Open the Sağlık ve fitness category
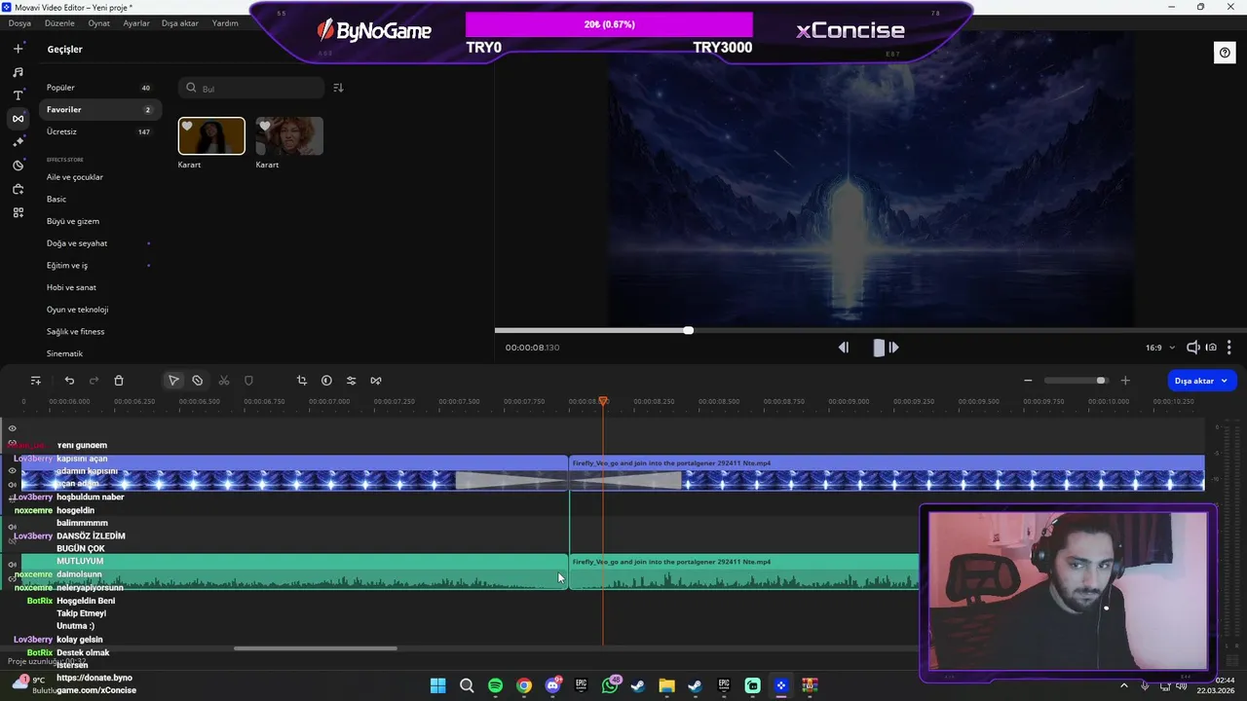The image size is (1247, 701). (75, 332)
